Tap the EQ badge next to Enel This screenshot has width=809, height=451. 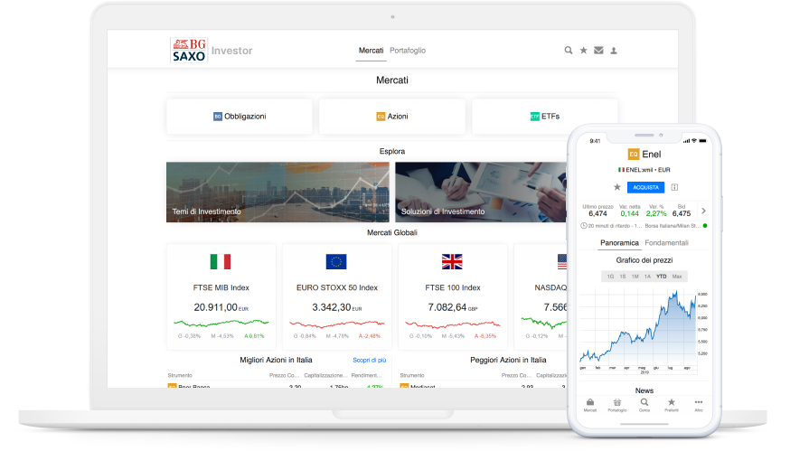click(x=633, y=155)
